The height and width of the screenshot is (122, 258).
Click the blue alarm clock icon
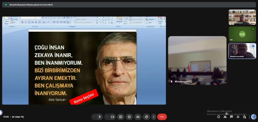pyautogui.click(x=254, y=117)
